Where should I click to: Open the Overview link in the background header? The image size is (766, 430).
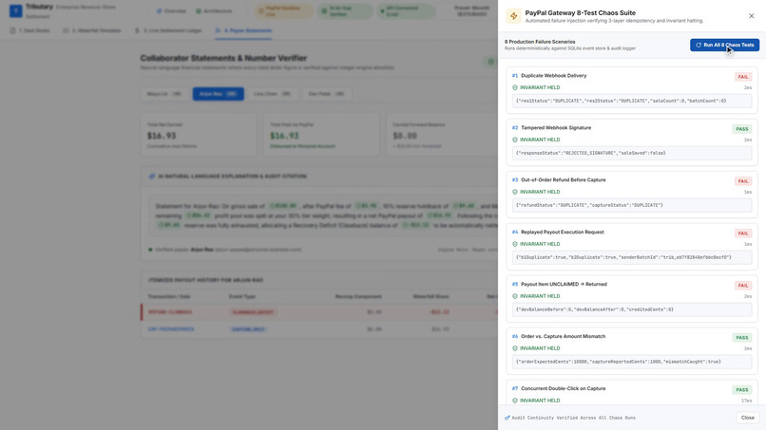point(171,10)
